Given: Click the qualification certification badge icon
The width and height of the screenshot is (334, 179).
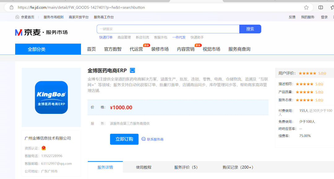Looking at the screenshot, I should point(44,148).
